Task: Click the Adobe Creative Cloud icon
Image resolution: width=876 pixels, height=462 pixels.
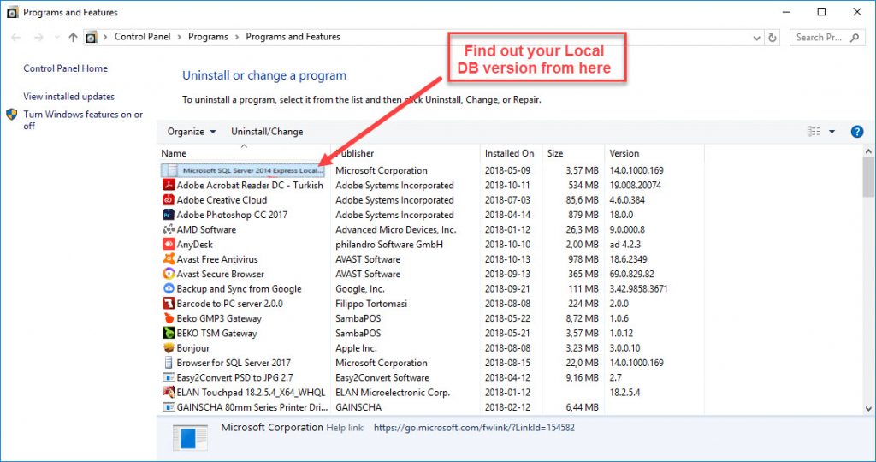Action: coord(169,200)
